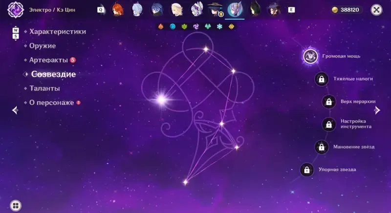Filter by Pyro element icon

(x=161, y=26)
